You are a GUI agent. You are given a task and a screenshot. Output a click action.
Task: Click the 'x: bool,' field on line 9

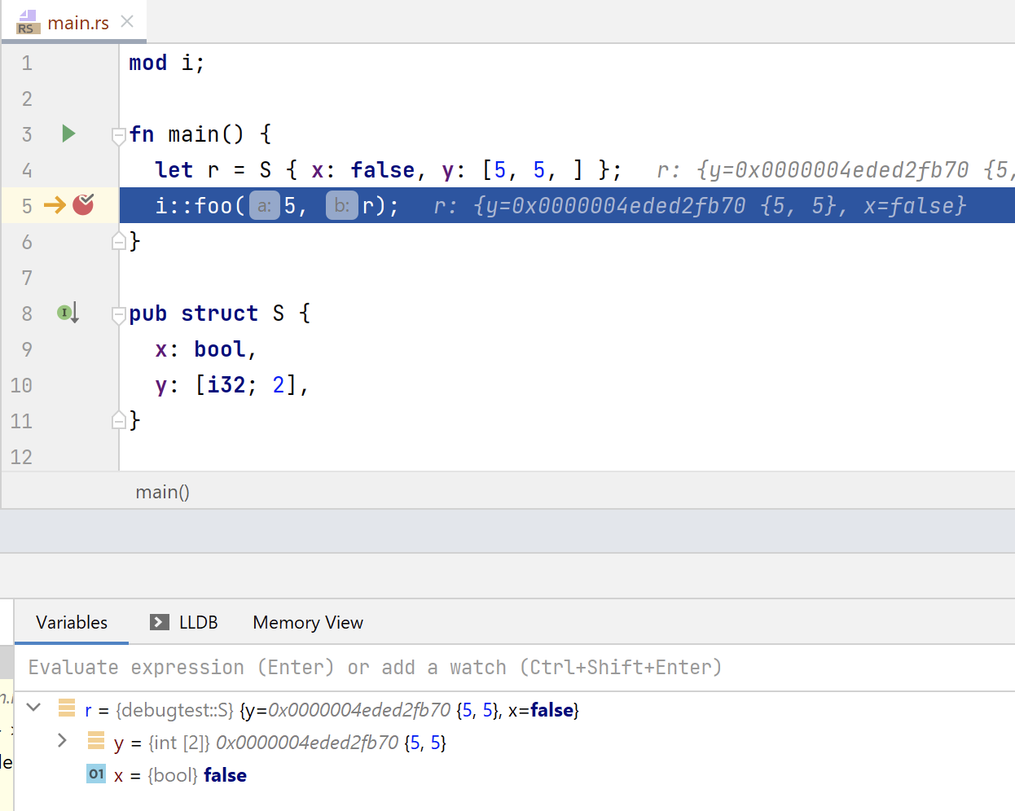(206, 349)
